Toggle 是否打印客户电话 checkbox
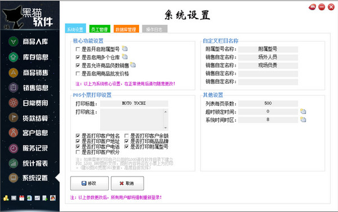Viewport: 338px width, 212px height. (78, 147)
